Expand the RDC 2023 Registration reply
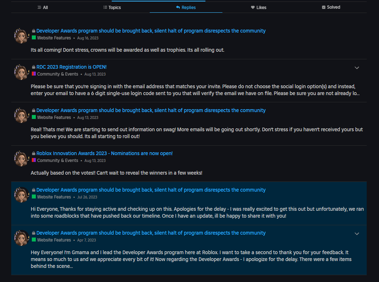 point(357,68)
